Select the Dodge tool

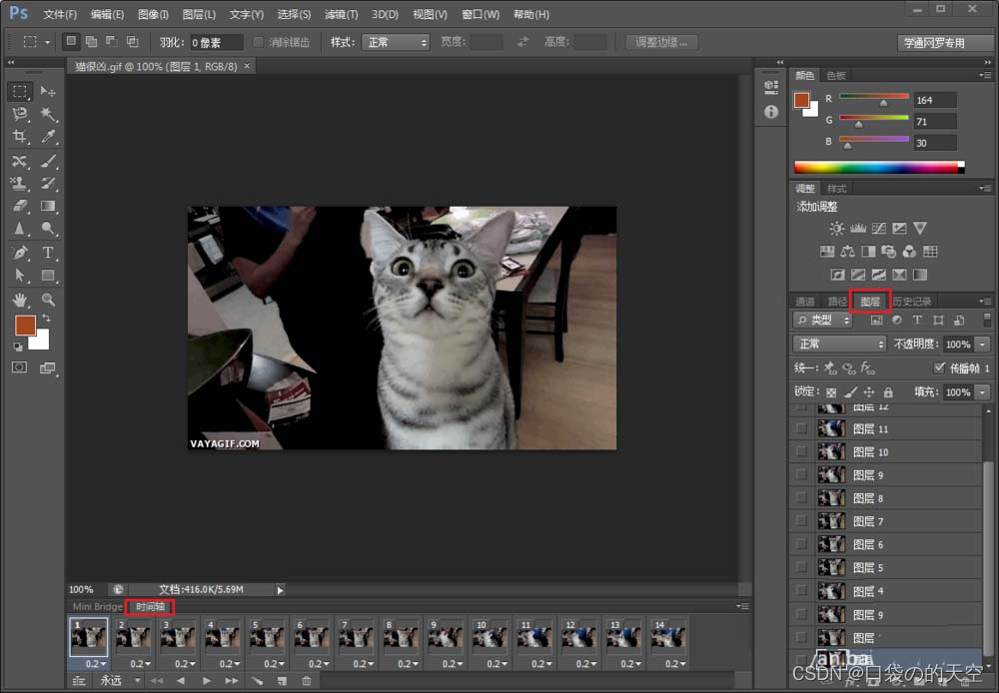point(48,228)
